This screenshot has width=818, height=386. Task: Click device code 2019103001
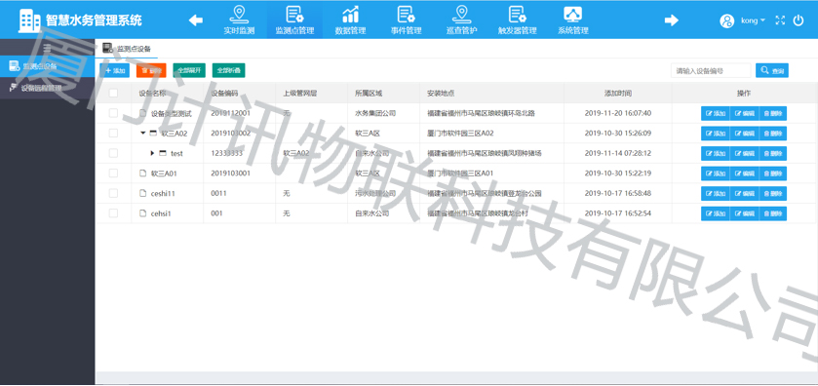(x=231, y=174)
